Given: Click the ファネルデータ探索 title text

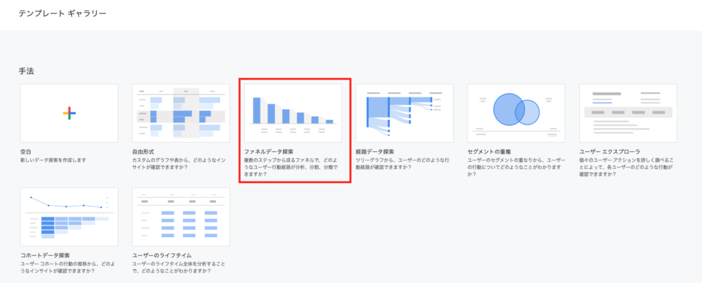Looking at the screenshot, I should click(269, 152).
